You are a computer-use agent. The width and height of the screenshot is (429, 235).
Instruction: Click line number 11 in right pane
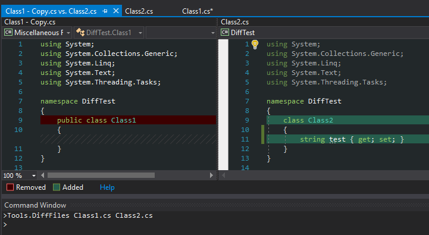245,139
